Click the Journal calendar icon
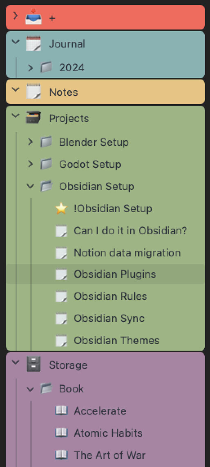This screenshot has width=210, height=467. click(x=33, y=43)
